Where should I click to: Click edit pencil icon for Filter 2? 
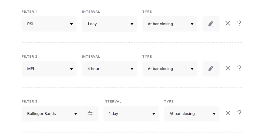click(x=211, y=69)
